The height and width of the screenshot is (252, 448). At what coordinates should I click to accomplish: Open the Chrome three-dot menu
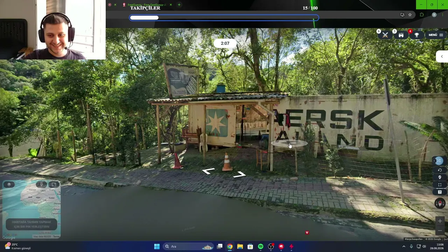(x=443, y=15)
